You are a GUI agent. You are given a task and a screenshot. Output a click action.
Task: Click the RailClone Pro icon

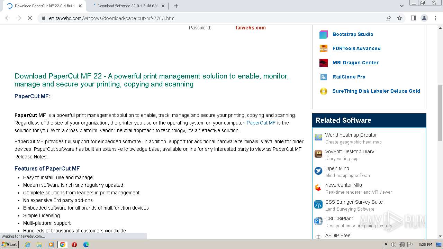323,77
